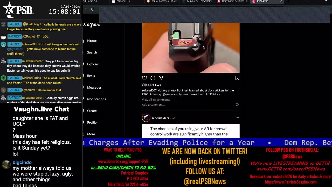Open the pistol duck sticker photo
Image resolution: width=332 pixels, height=187 pixels.
[191, 48]
